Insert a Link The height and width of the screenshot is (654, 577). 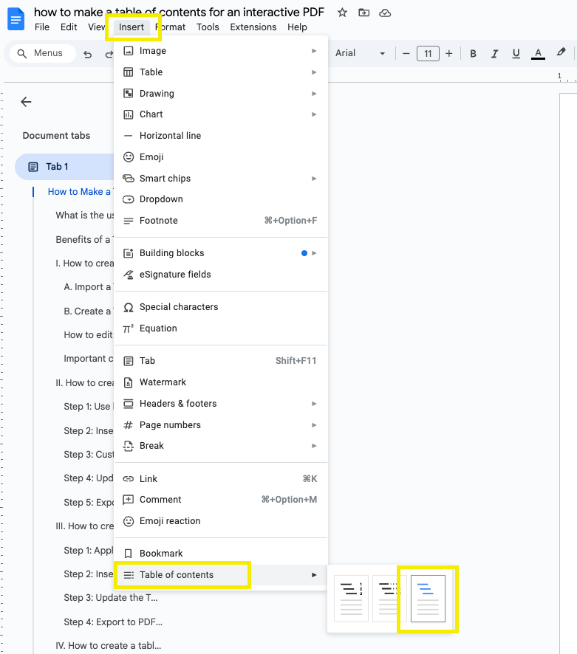coord(221,479)
